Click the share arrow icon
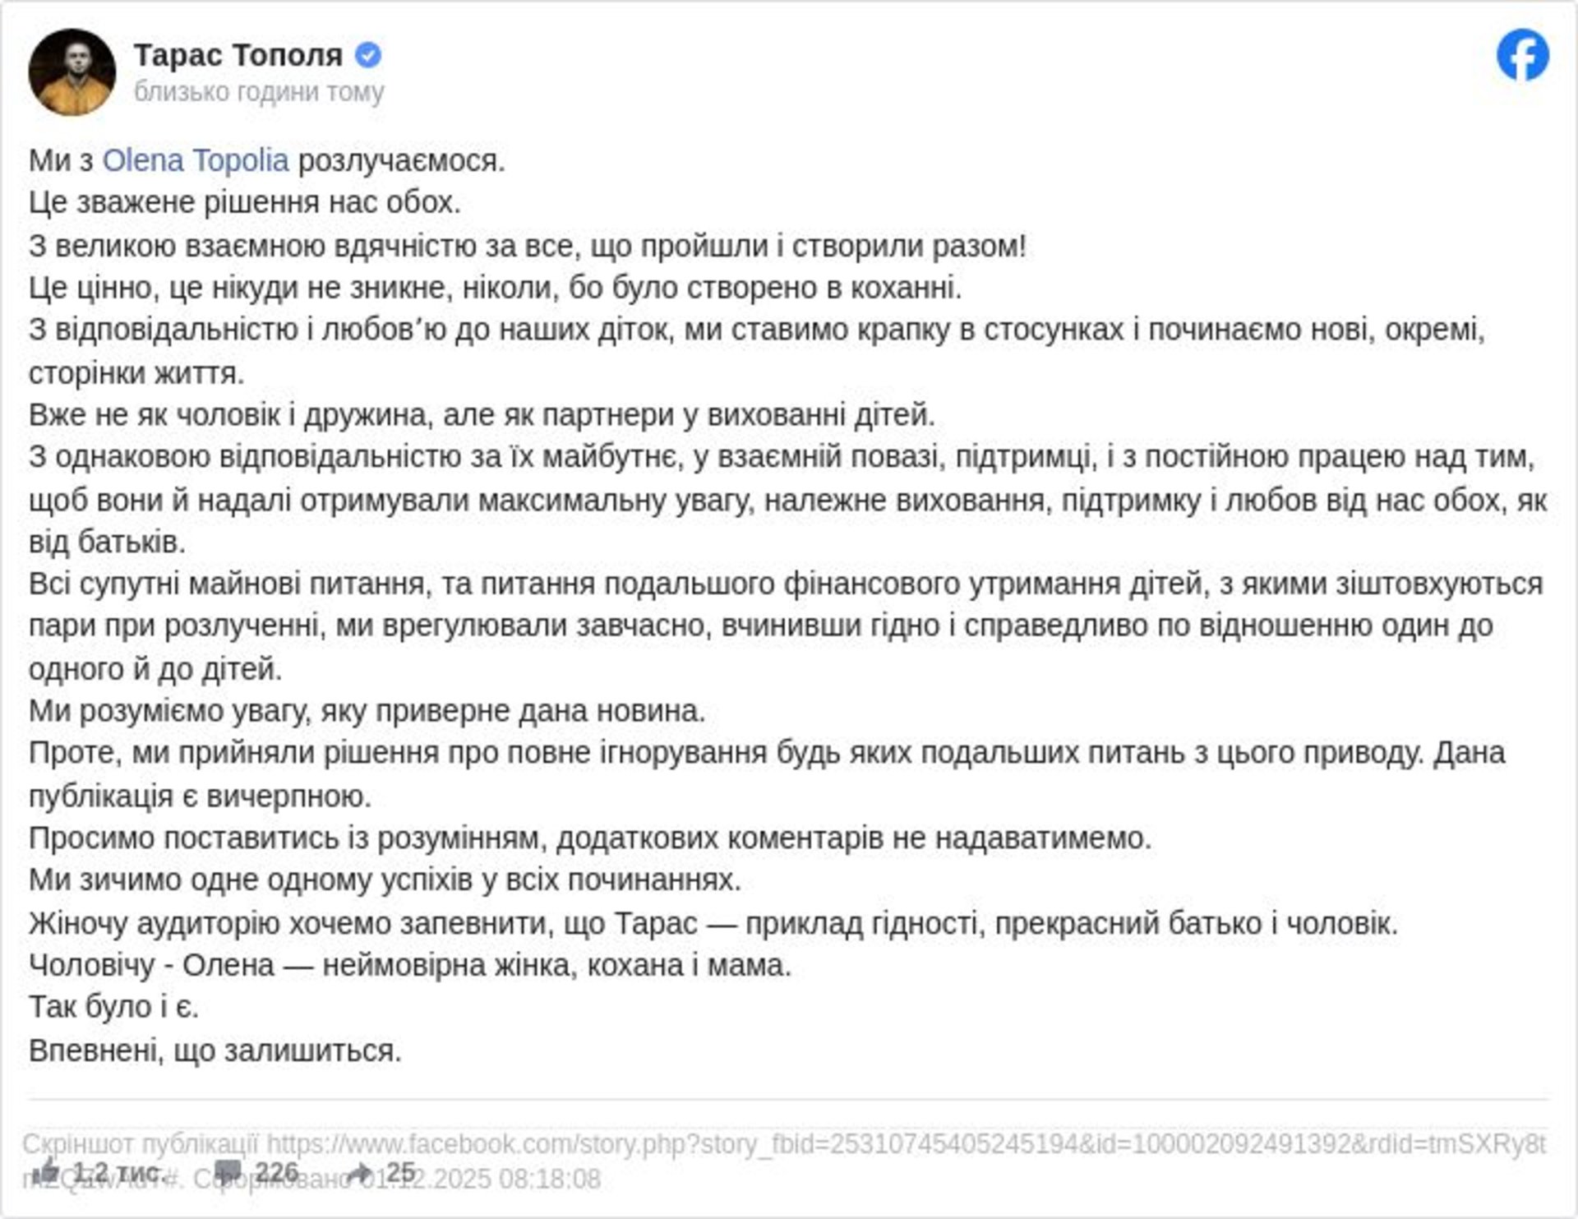The height and width of the screenshot is (1219, 1578). point(360,1173)
